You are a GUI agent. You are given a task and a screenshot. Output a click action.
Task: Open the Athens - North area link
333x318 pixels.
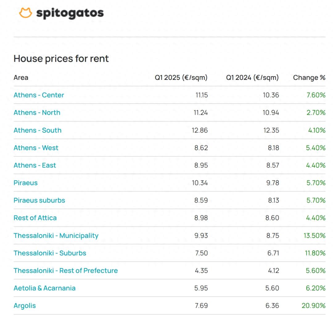[x=37, y=113]
